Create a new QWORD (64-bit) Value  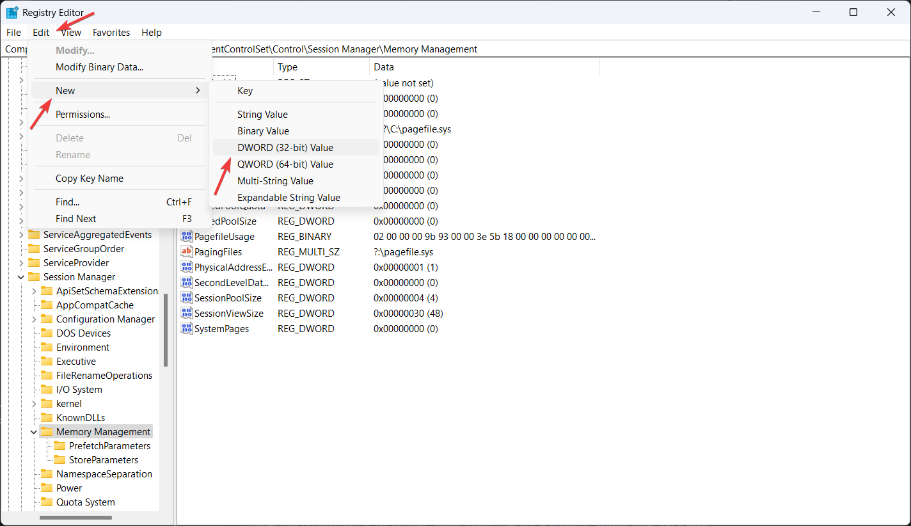point(296,164)
